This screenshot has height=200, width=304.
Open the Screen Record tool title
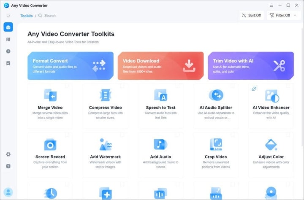click(50, 157)
